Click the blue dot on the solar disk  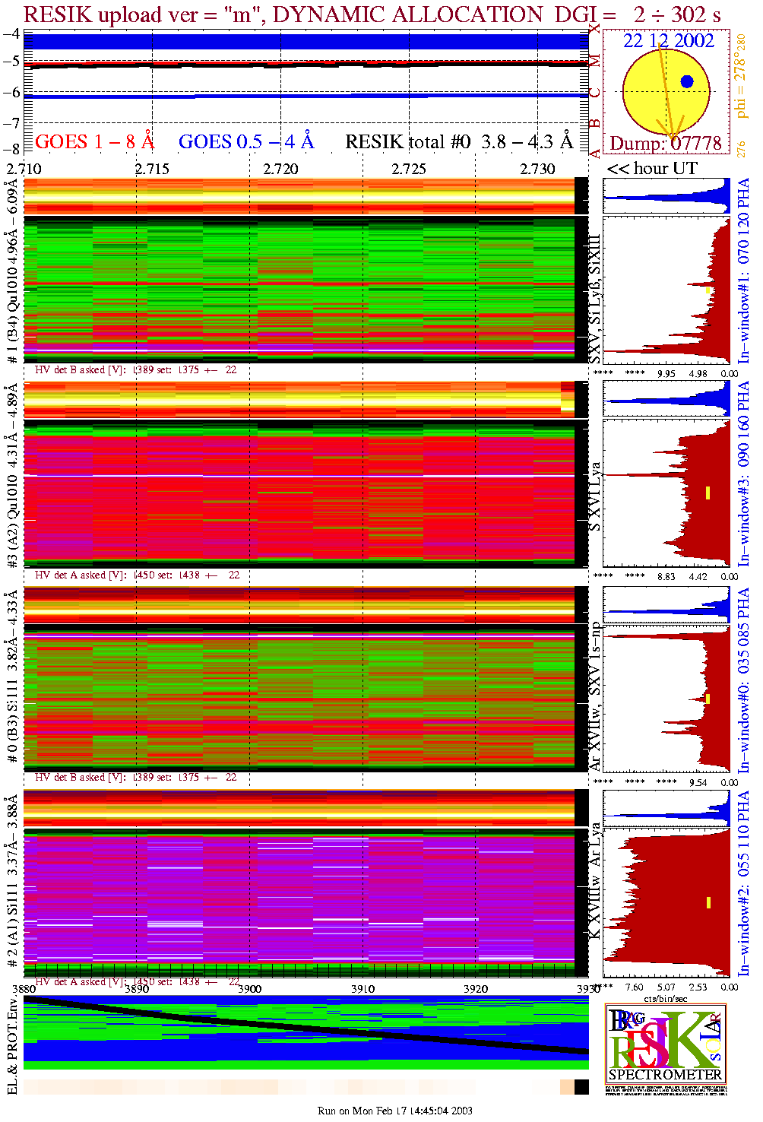tap(687, 81)
